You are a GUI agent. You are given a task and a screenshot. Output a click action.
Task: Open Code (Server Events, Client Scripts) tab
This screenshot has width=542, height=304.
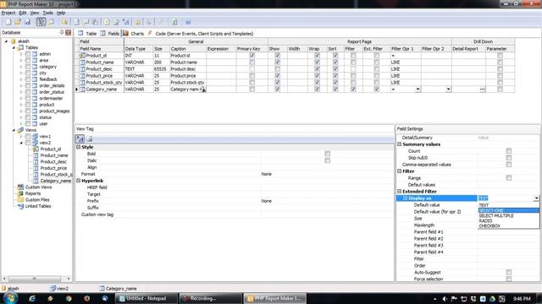point(201,34)
